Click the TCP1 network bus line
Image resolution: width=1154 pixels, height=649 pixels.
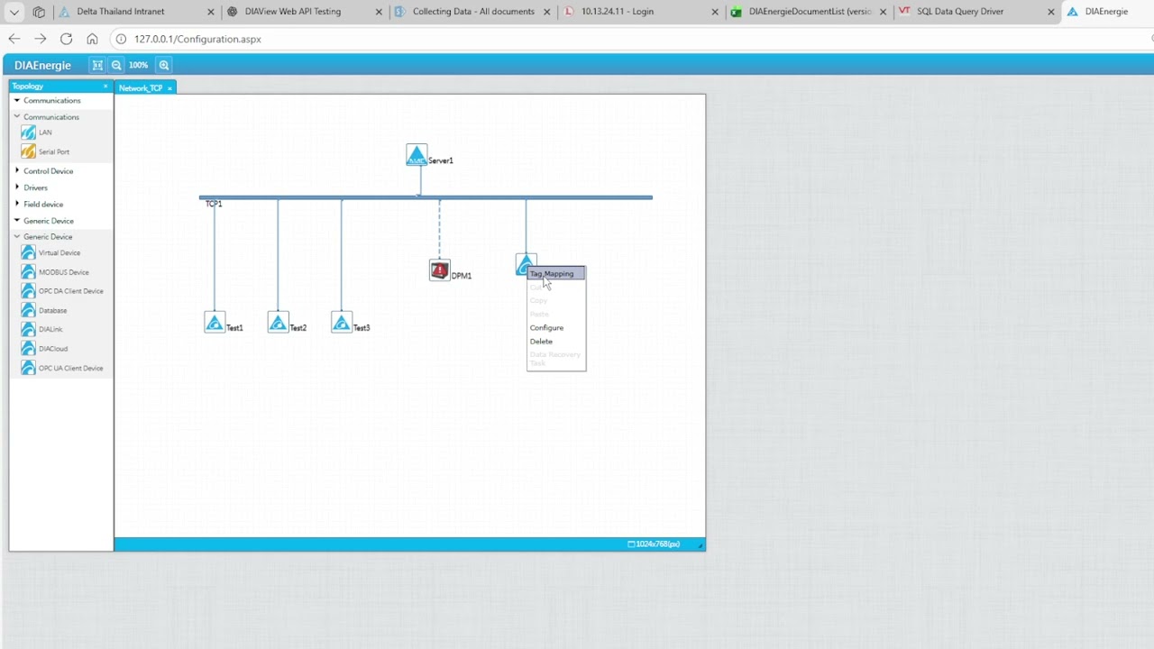pyautogui.click(x=426, y=197)
